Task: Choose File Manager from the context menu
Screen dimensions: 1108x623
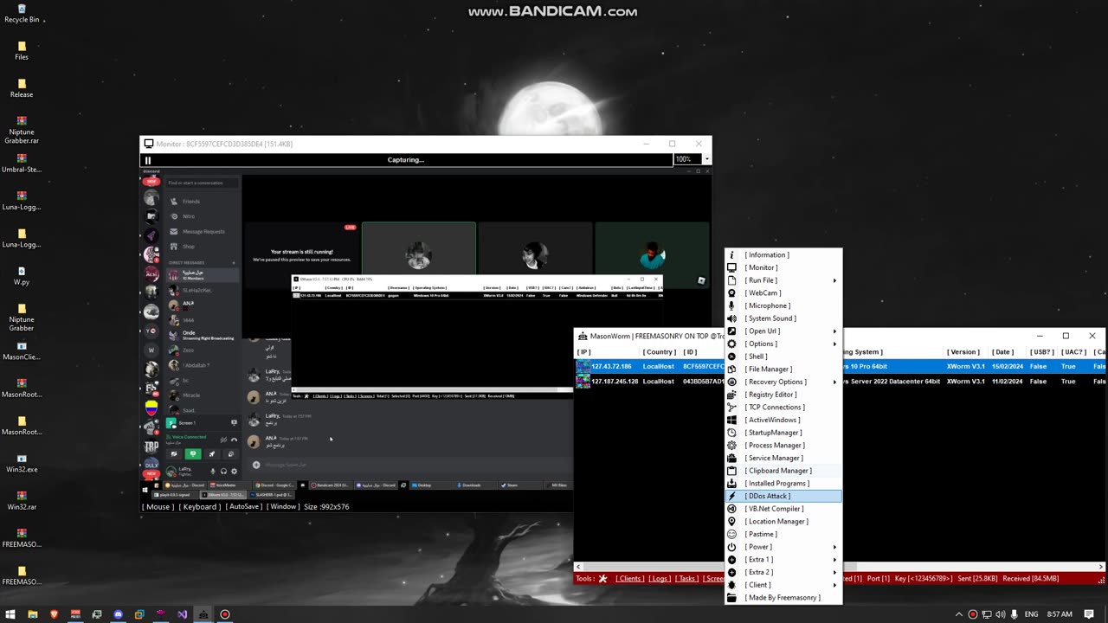Action: 783,369
